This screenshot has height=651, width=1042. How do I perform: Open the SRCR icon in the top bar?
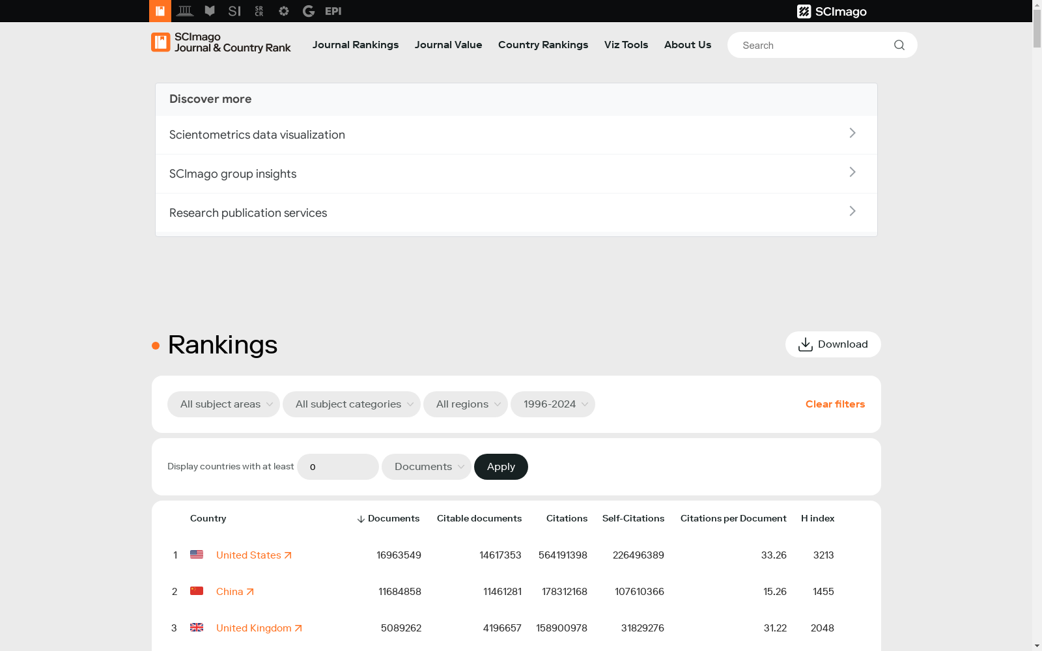point(259,11)
